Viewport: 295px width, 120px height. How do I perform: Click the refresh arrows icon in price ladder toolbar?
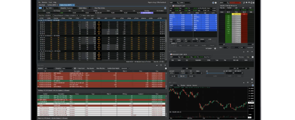(x=244, y=3)
